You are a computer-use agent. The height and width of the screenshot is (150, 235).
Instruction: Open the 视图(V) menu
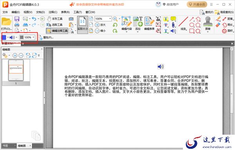(28, 12)
